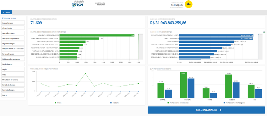This screenshot has height=116, width=267.
Task: Click the AGO 2019 Média data point
Action: coord(103,83)
